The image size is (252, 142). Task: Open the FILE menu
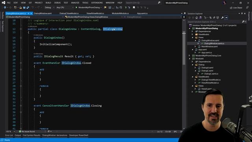pyautogui.click(x=9, y=3)
